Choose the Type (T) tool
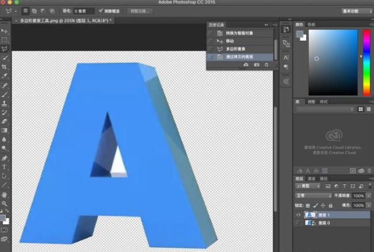 [5, 166]
